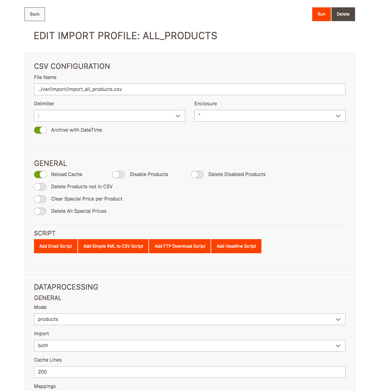This screenshot has width=367, height=391.
Task: Toggle Archive with DateTime off
Action: (40, 130)
